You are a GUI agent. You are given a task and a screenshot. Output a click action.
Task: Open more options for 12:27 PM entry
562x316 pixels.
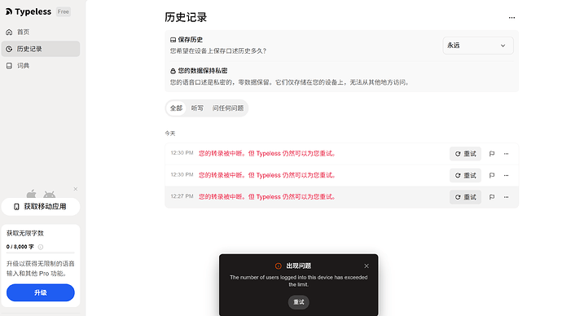click(x=506, y=197)
